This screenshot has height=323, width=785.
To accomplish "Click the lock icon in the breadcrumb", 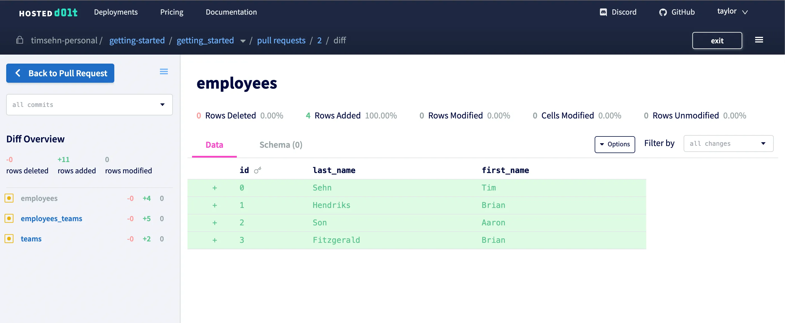I will 19,40.
